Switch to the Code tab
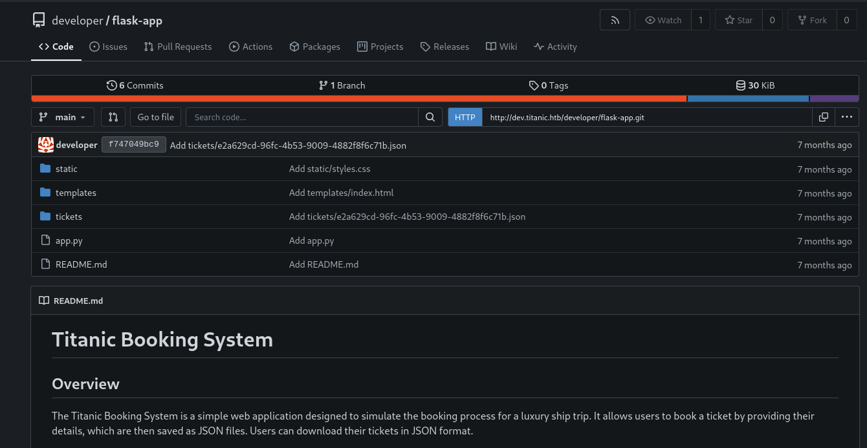Screen dimensions: 867x448 pyautogui.click(x=56, y=47)
